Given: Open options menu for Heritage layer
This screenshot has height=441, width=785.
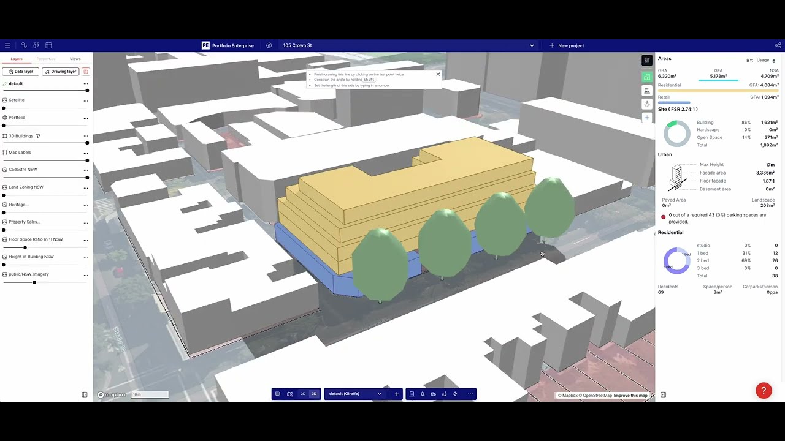Looking at the screenshot, I should click(86, 205).
